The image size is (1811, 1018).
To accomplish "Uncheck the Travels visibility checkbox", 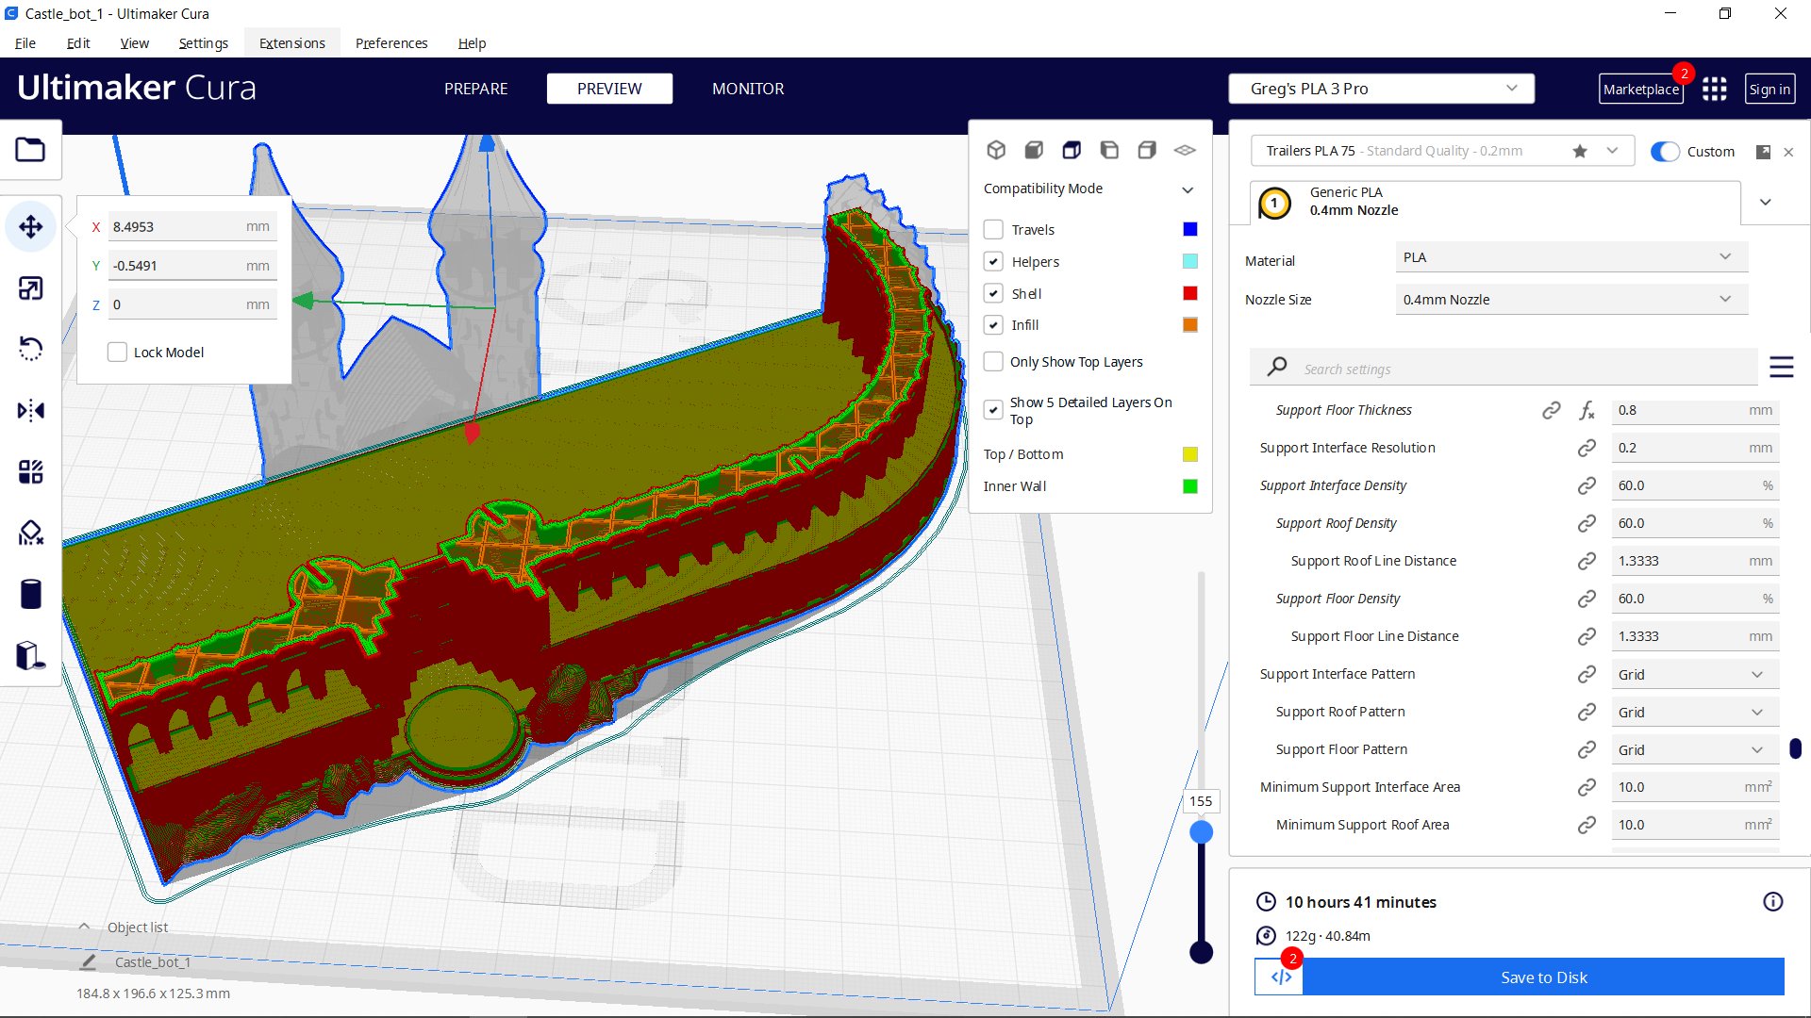I will (993, 229).
